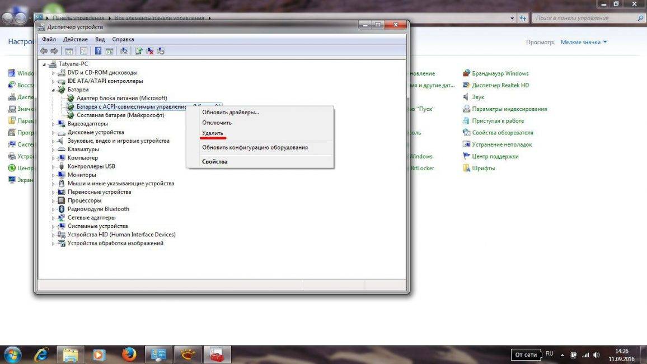This screenshot has height=364, width=647.
Task: Click the update driver software toolbar icon
Action: pos(139,51)
